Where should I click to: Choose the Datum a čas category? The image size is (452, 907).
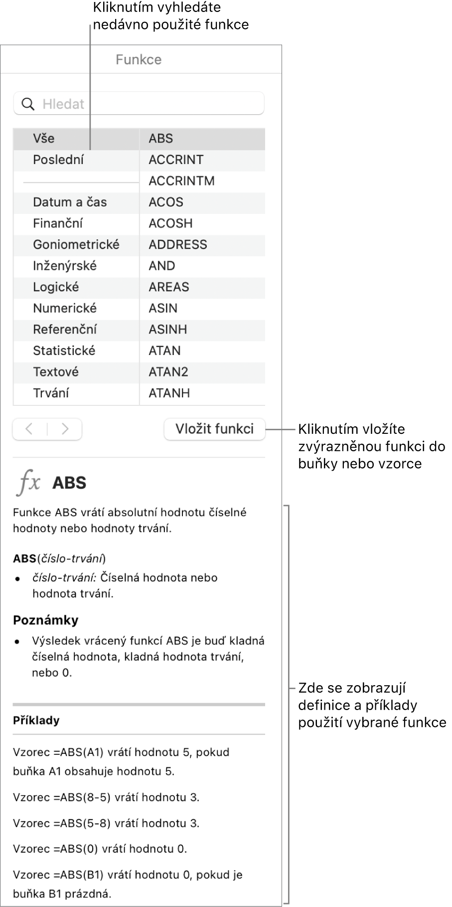click(76, 202)
